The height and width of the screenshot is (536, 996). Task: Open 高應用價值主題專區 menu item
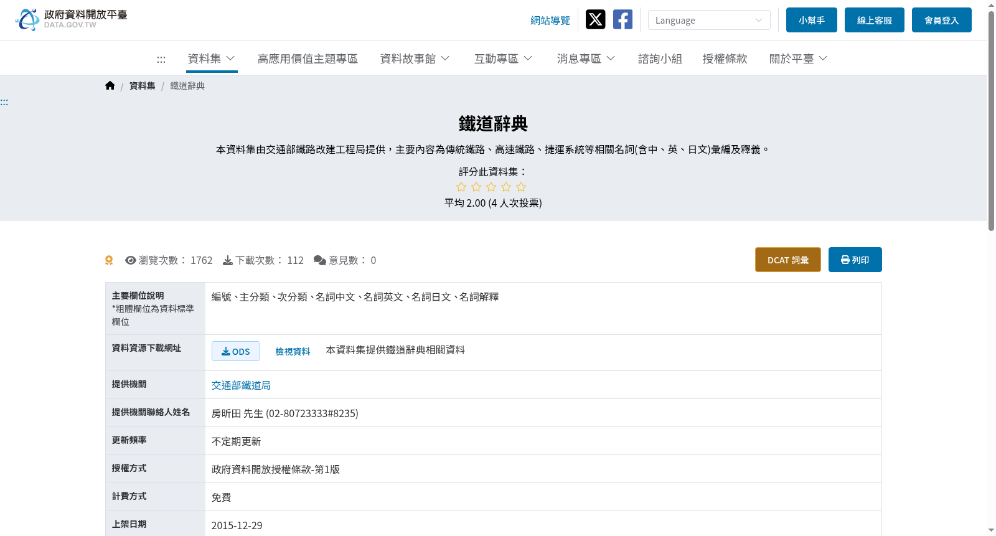(x=308, y=59)
